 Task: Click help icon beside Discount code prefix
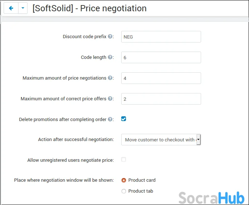tap(110, 36)
